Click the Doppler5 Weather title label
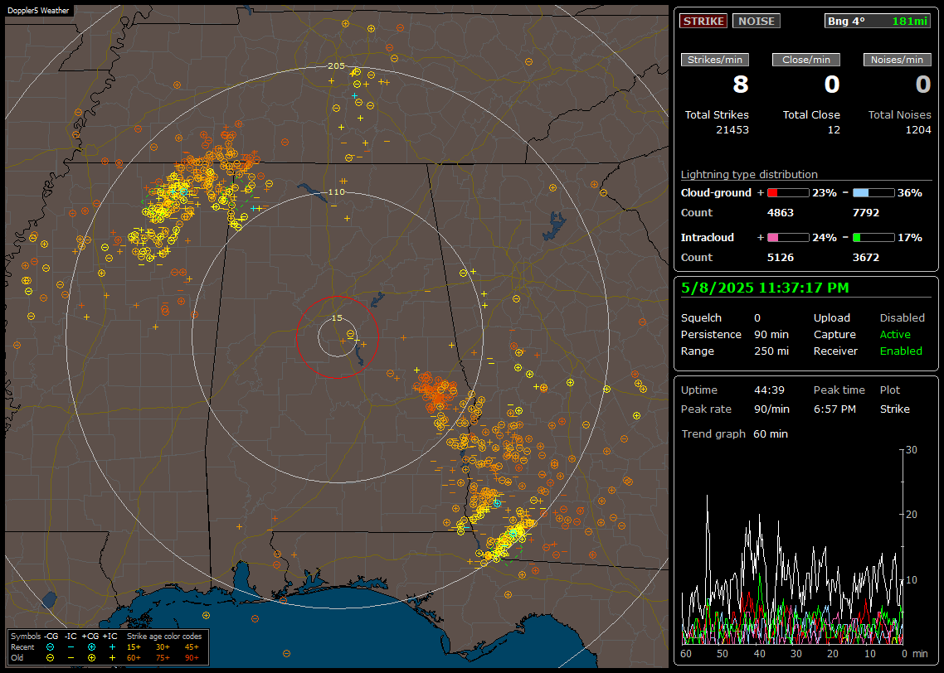This screenshot has height=673, width=944. point(38,10)
